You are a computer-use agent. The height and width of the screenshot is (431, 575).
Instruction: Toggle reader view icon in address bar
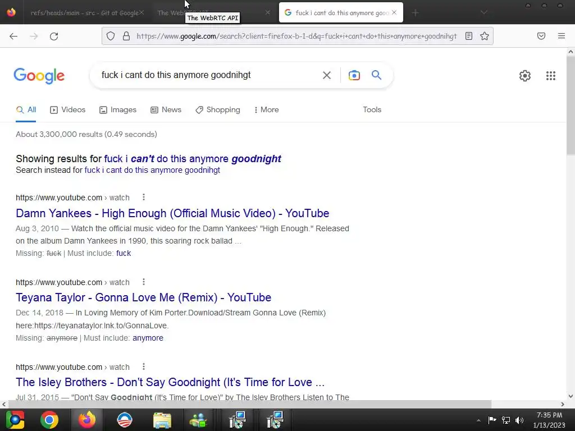click(469, 36)
